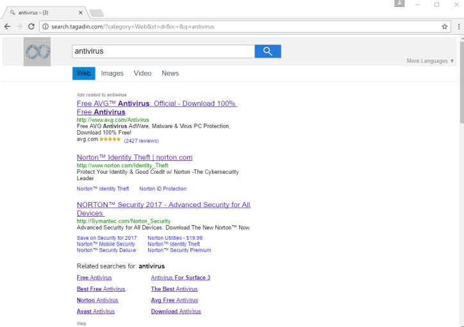
Task: Open the Chrome user profile icon
Action: click(399, 4)
